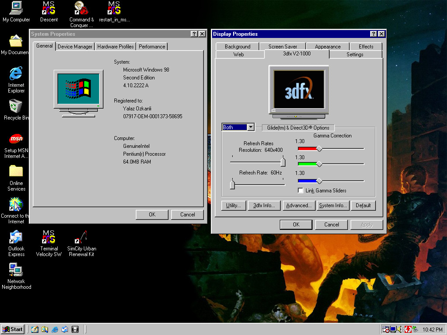Click the Terminal Velocity SW shortcut
447x335 pixels.
click(x=48, y=238)
